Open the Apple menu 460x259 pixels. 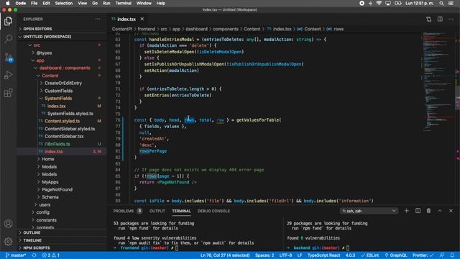point(8,3)
